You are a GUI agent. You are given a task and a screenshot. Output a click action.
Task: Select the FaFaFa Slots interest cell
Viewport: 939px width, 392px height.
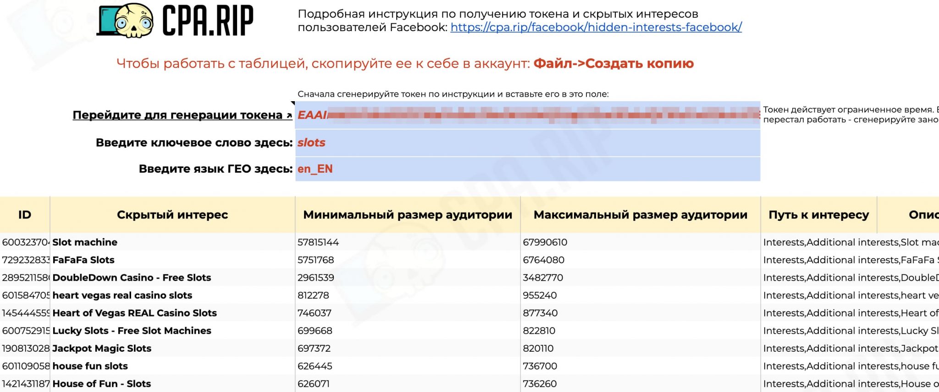tap(172, 260)
